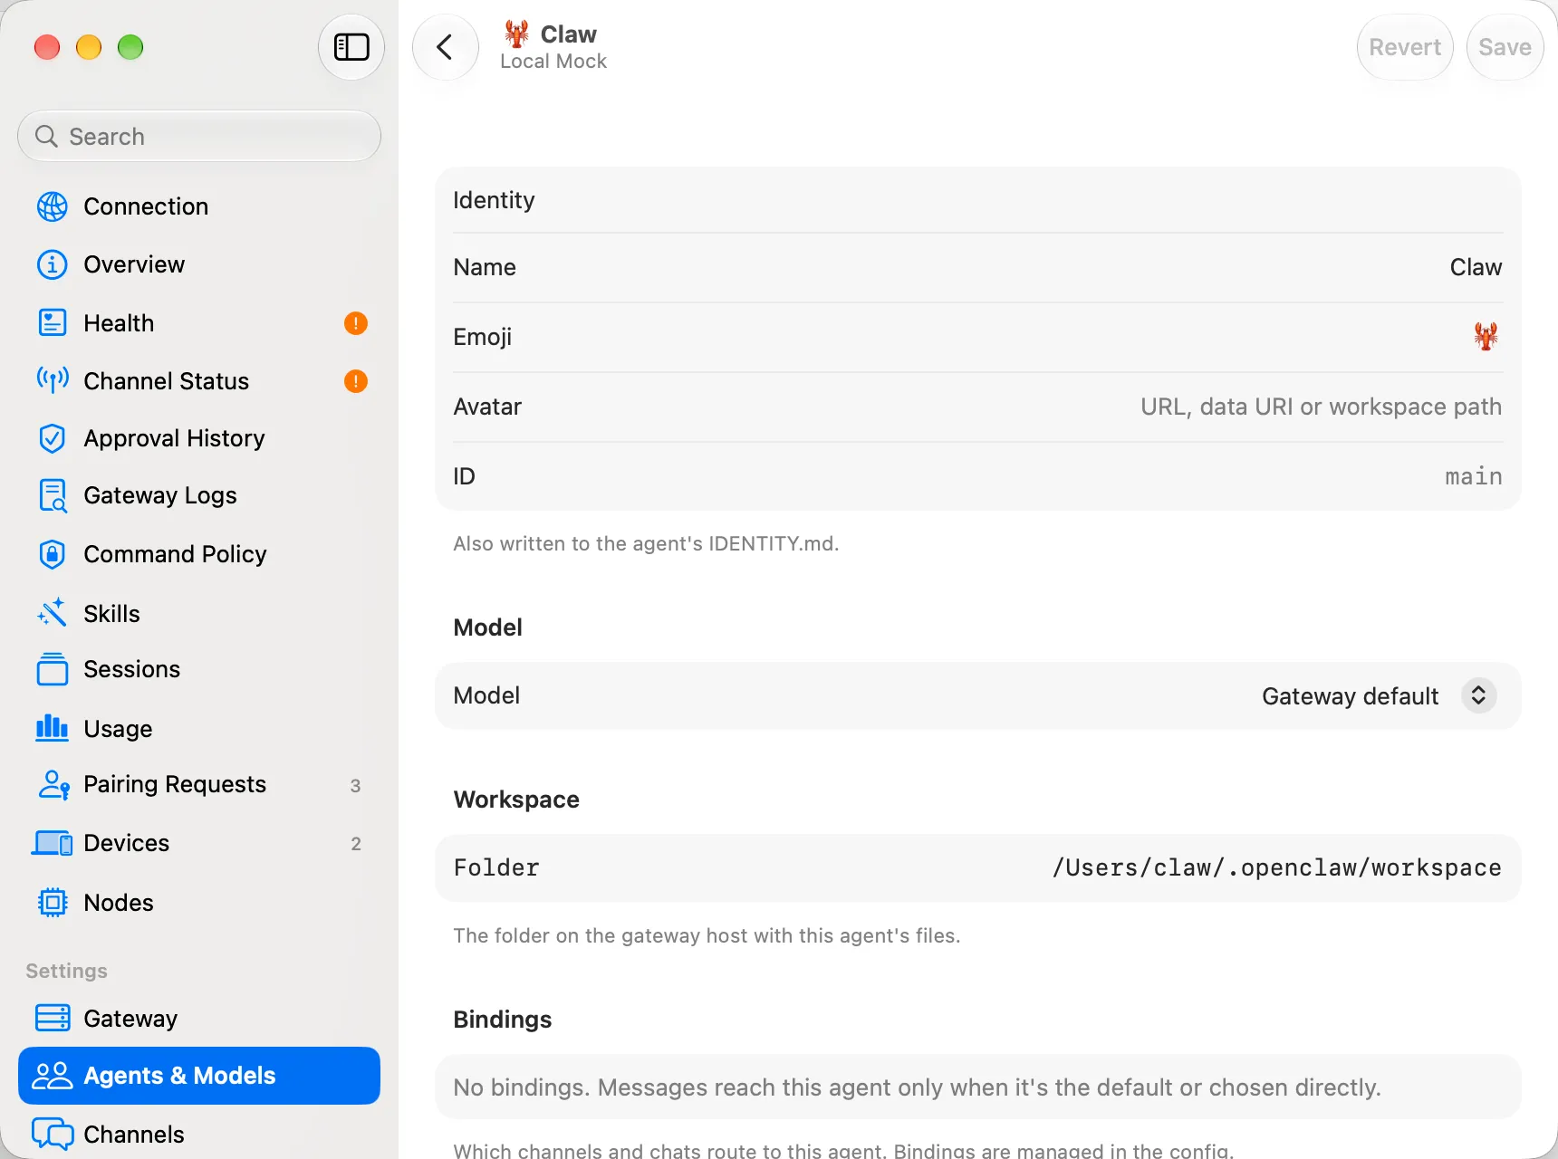This screenshot has width=1558, height=1159.
Task: Click the Avatar URL input field
Action: pos(1321,407)
